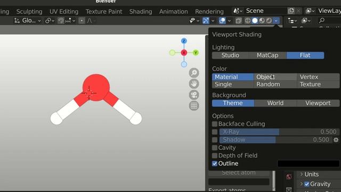This screenshot has width=341, height=192.
Task: Select the proportional editing falloff icon
Action: pos(90,21)
